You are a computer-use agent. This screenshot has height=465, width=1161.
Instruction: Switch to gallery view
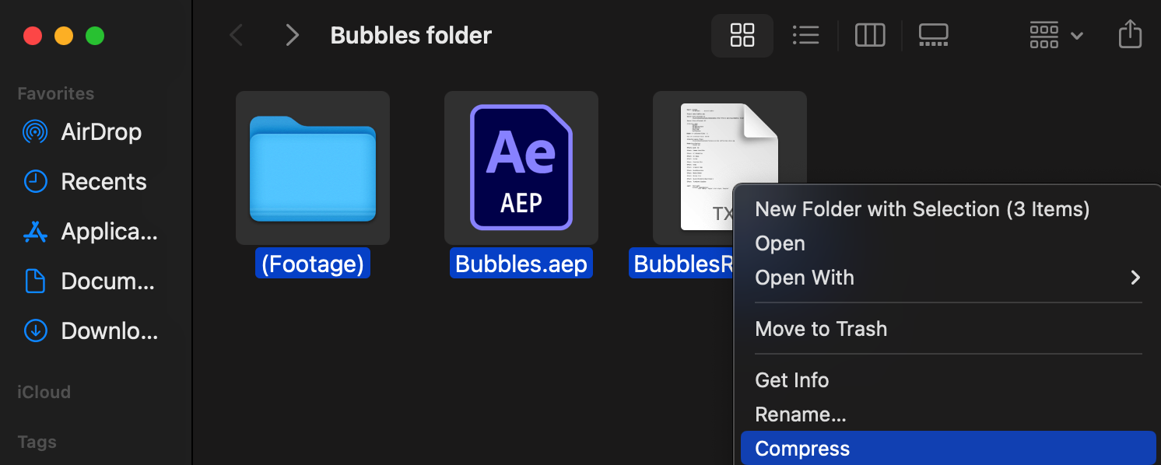933,35
